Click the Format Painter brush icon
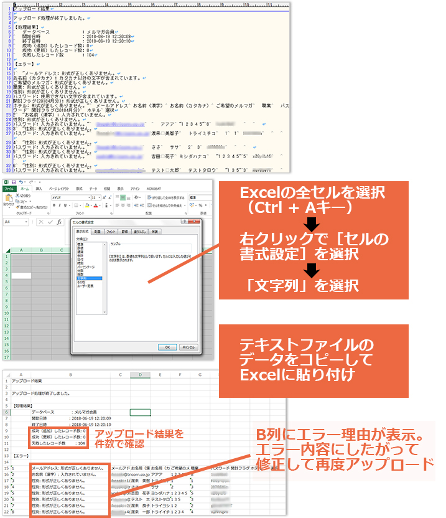 tap(17, 207)
